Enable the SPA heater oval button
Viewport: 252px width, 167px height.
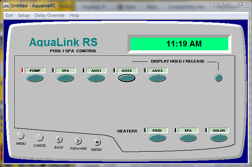(188, 138)
